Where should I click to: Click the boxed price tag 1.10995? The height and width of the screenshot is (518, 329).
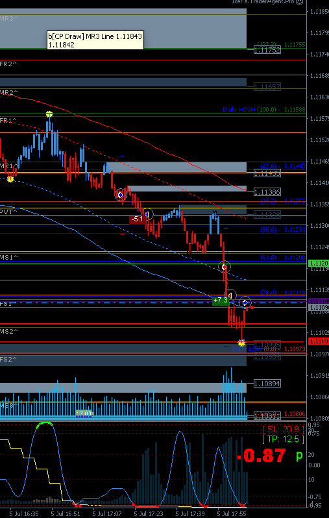coord(267,345)
